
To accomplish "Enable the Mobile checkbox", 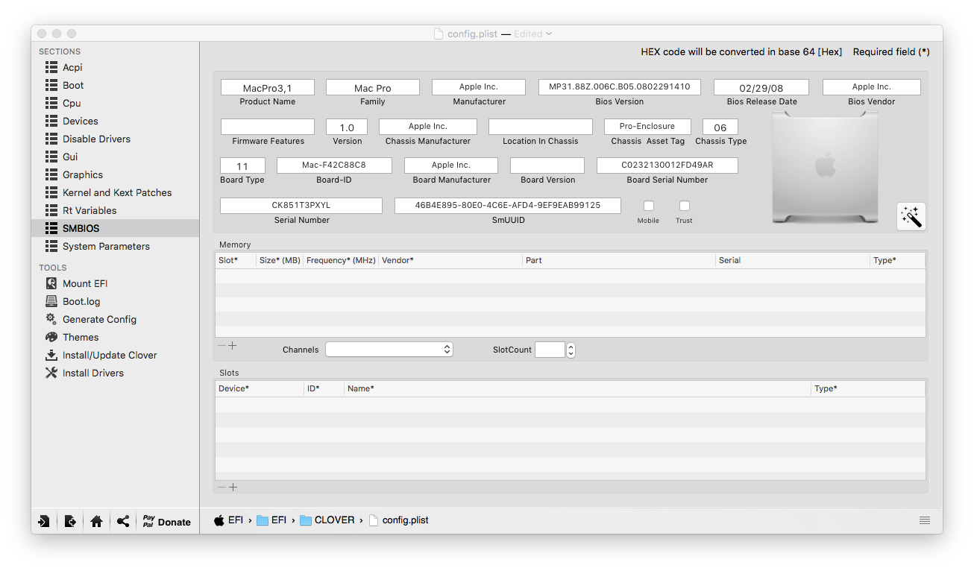I will (x=649, y=206).
